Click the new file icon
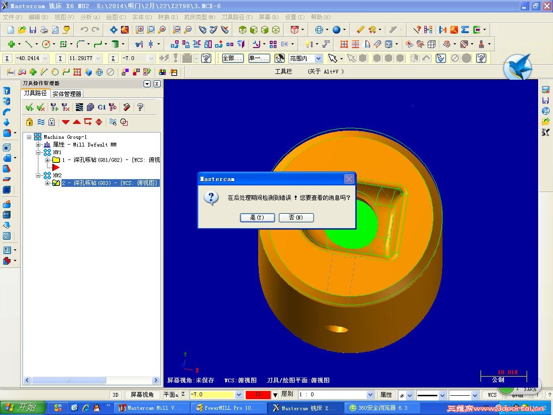The width and height of the screenshot is (553, 415). pos(11,30)
